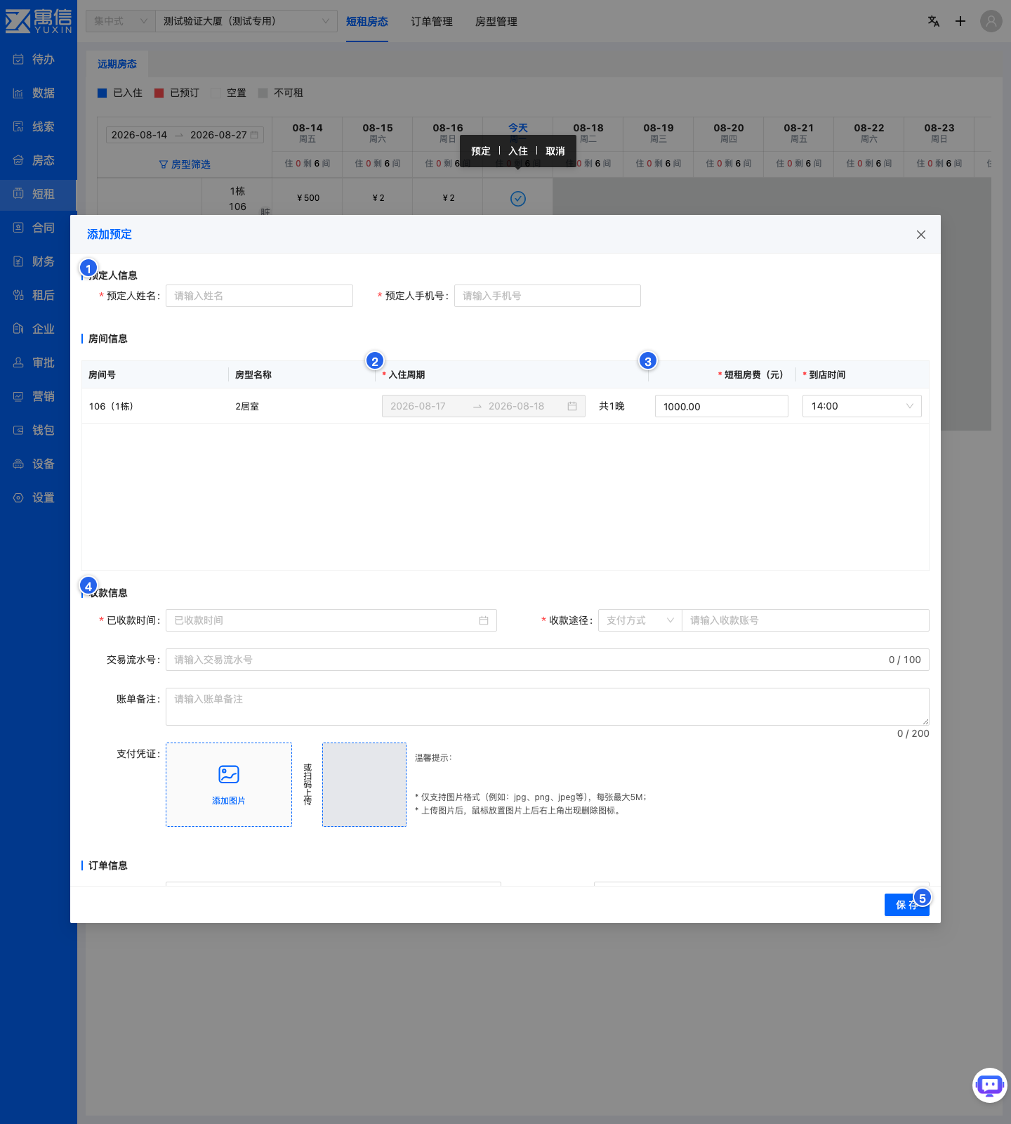Choose 取消 in the popup menu
The image size is (1011, 1124).
tap(555, 151)
